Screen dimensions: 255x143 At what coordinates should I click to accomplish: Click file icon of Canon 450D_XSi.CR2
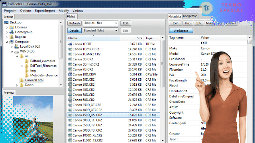pos(70,115)
